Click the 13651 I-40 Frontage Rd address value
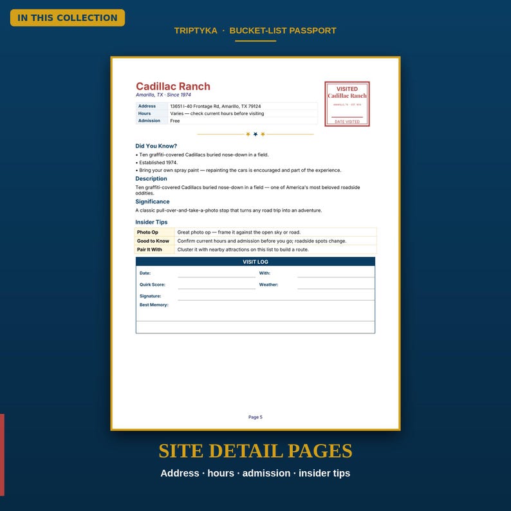The height and width of the screenshot is (511, 511). 216,106
